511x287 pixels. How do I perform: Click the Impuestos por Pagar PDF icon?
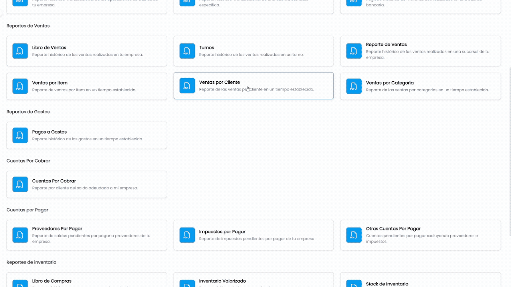(x=187, y=235)
